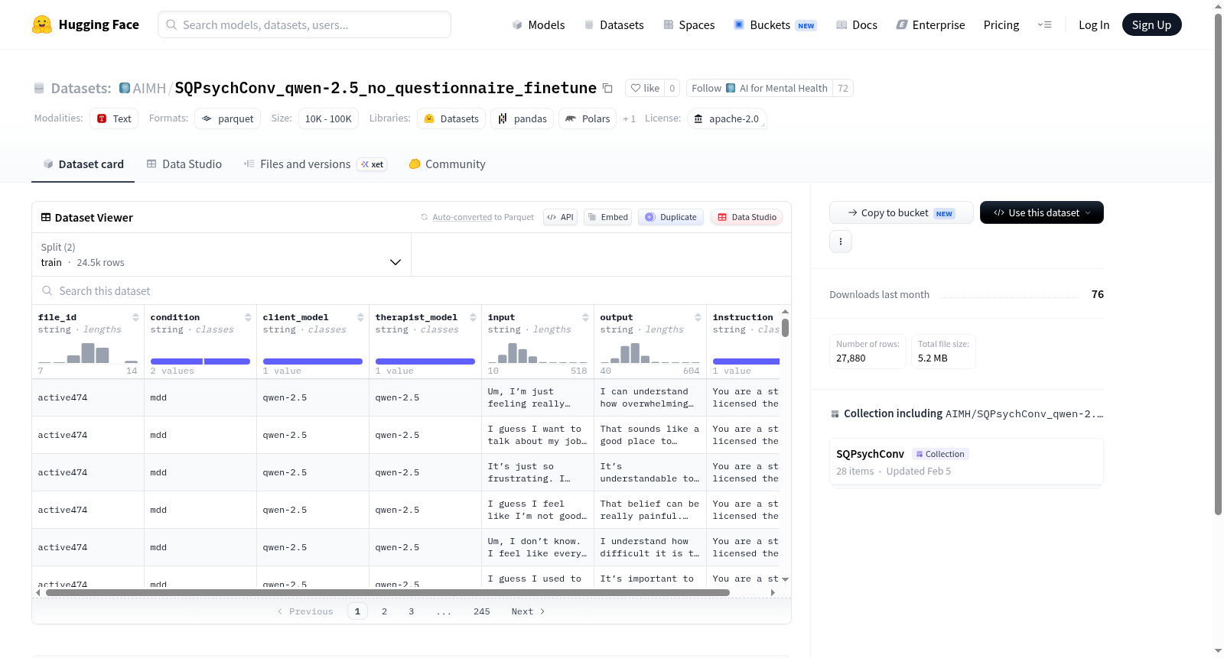Viewport: 1224px width, 658px height.
Task: Select the parquet format tag
Action: pyautogui.click(x=228, y=118)
